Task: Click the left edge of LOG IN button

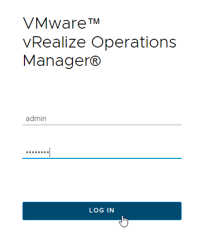Action: pos(26,211)
